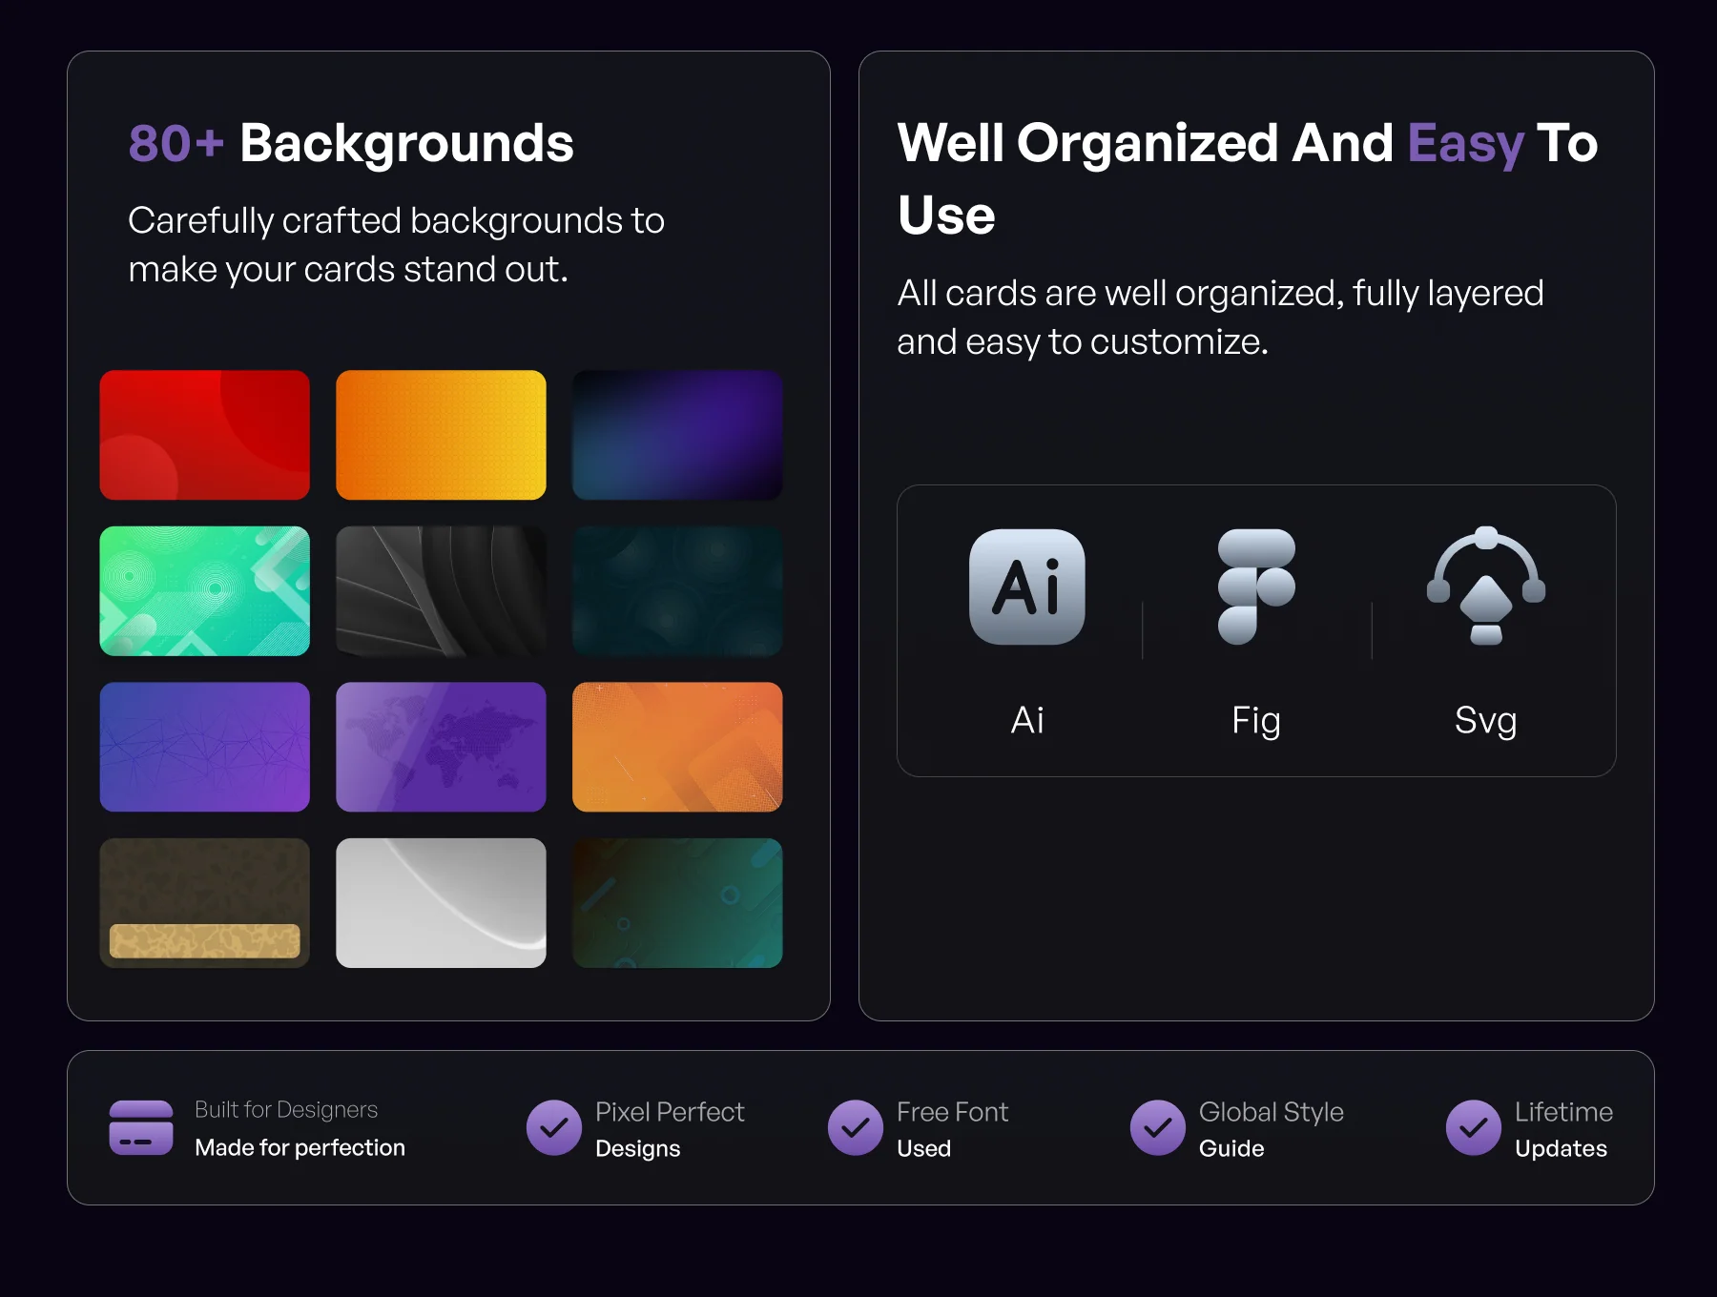Click the checkmark beside Free Font Used
Image resolution: width=1717 pixels, height=1297 pixels.
[856, 1128]
